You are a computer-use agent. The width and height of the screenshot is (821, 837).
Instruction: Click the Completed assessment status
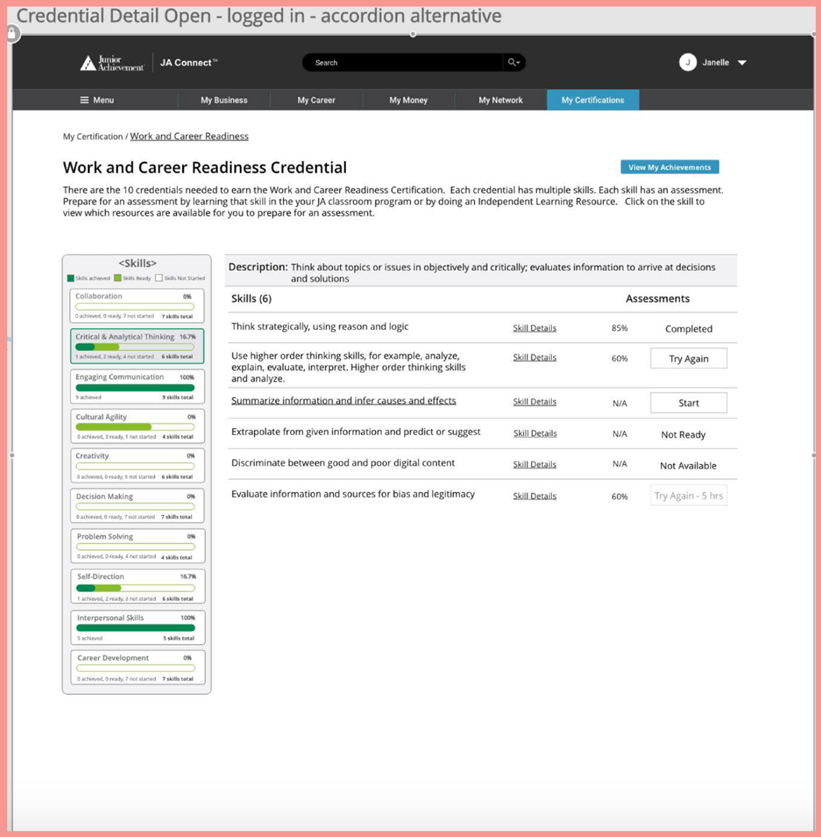coord(689,329)
